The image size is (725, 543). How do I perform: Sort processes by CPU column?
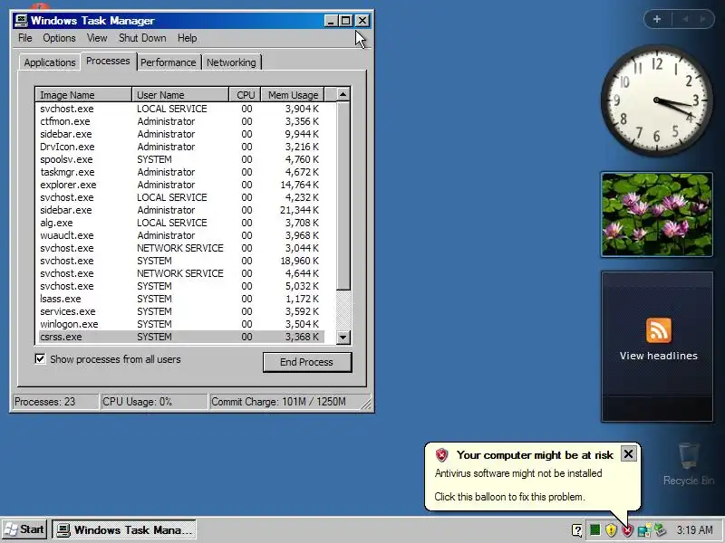pos(245,95)
